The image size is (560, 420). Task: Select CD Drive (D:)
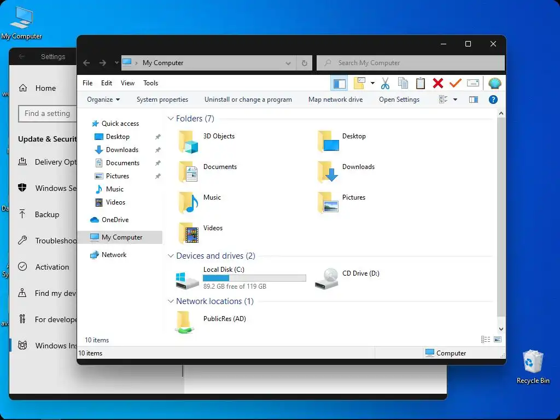click(347, 278)
